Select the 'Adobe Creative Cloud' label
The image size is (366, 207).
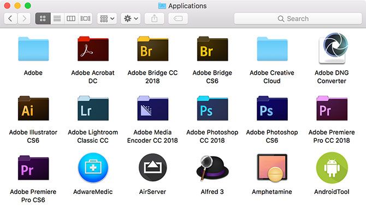click(272, 77)
